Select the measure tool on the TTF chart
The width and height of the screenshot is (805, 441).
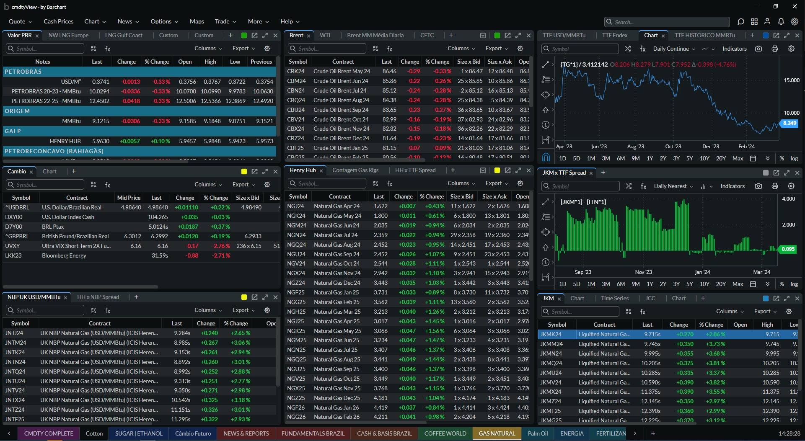(545, 140)
